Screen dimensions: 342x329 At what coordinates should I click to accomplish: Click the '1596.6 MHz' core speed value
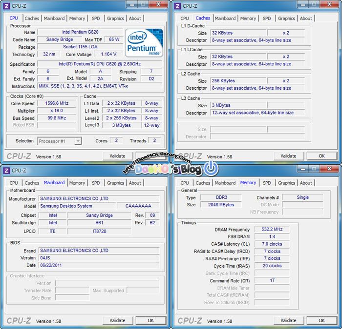(x=57, y=103)
